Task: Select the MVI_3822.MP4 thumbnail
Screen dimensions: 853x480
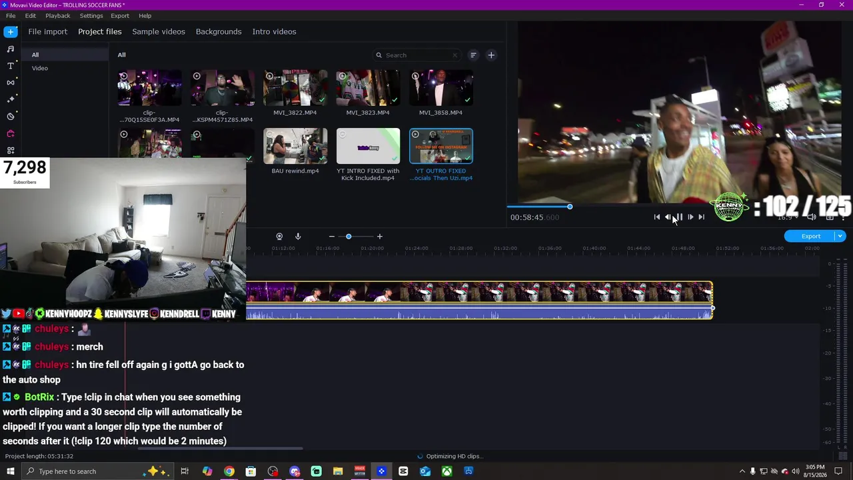Action: click(x=295, y=88)
